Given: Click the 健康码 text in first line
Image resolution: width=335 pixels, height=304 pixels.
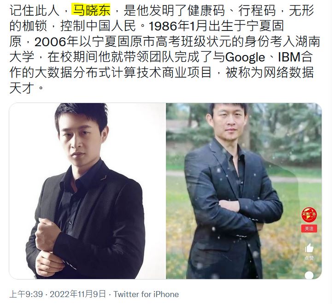Looking at the screenshot, I should tap(206, 10).
